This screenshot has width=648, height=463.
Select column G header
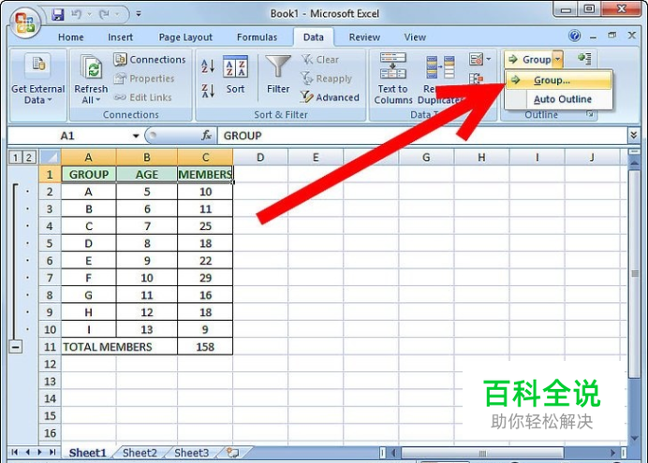(426, 157)
